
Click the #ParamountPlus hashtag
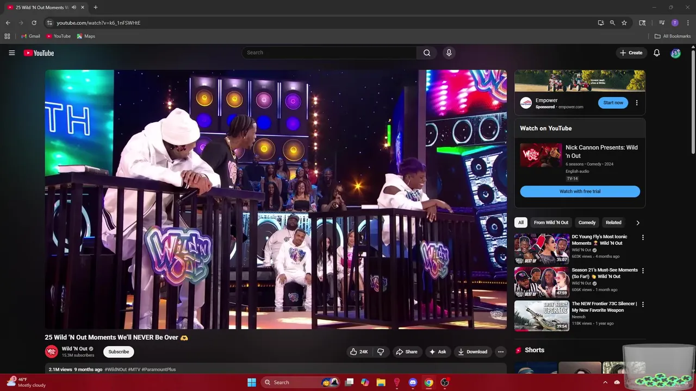click(x=159, y=369)
